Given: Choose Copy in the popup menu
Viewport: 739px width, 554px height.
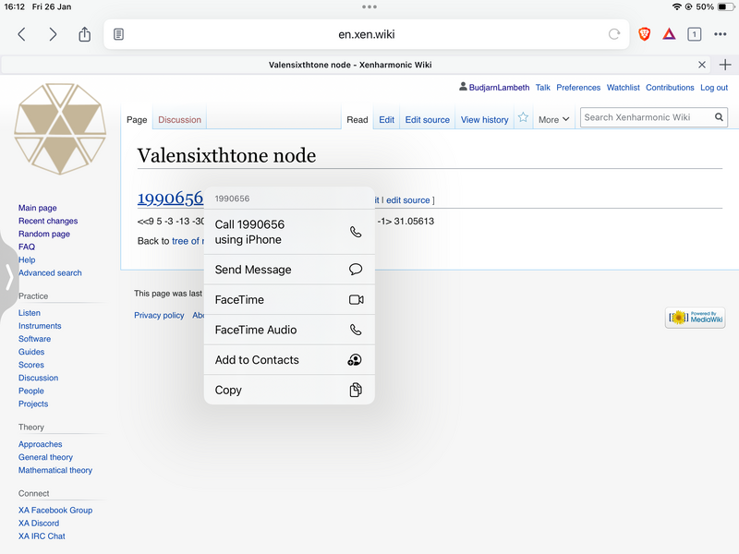Looking at the screenshot, I should 289,390.
